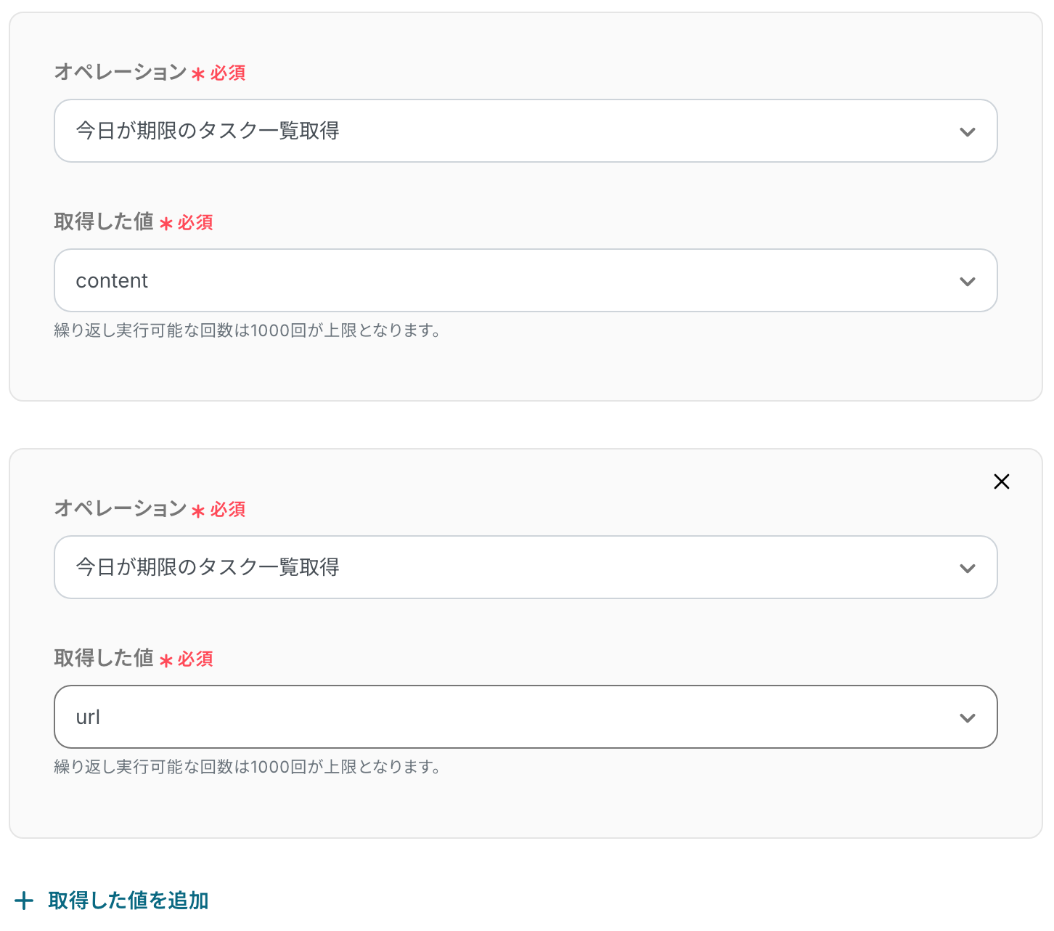The height and width of the screenshot is (931, 1054).
Task: Click the plus icon beside 取得した値を追加
Action: point(24,901)
